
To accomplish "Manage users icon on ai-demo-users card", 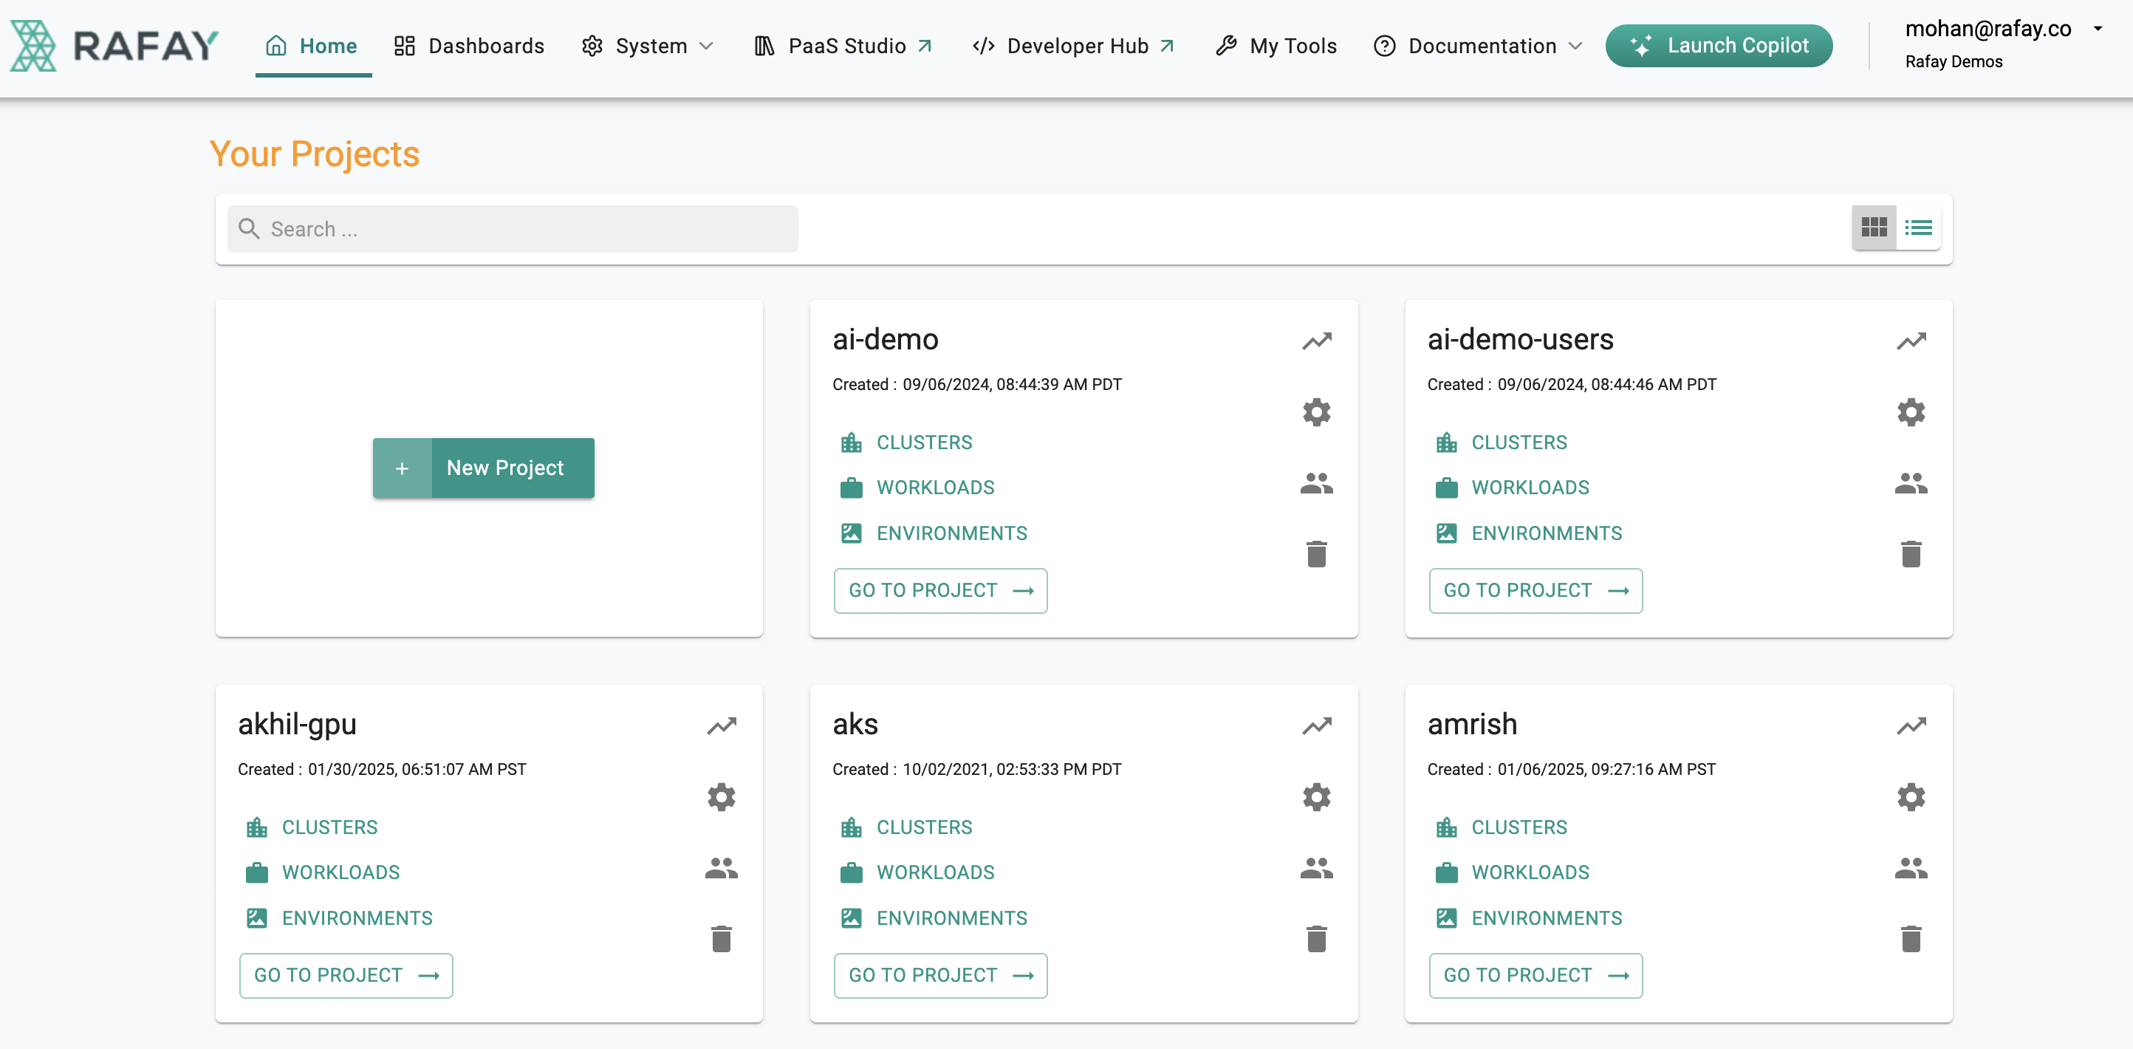I will point(1911,482).
